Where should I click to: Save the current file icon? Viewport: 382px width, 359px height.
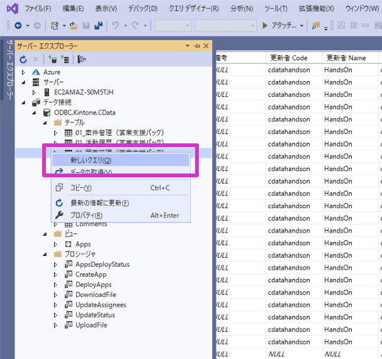click(x=86, y=25)
